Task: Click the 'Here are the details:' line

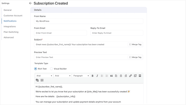Action: coord(56,97)
